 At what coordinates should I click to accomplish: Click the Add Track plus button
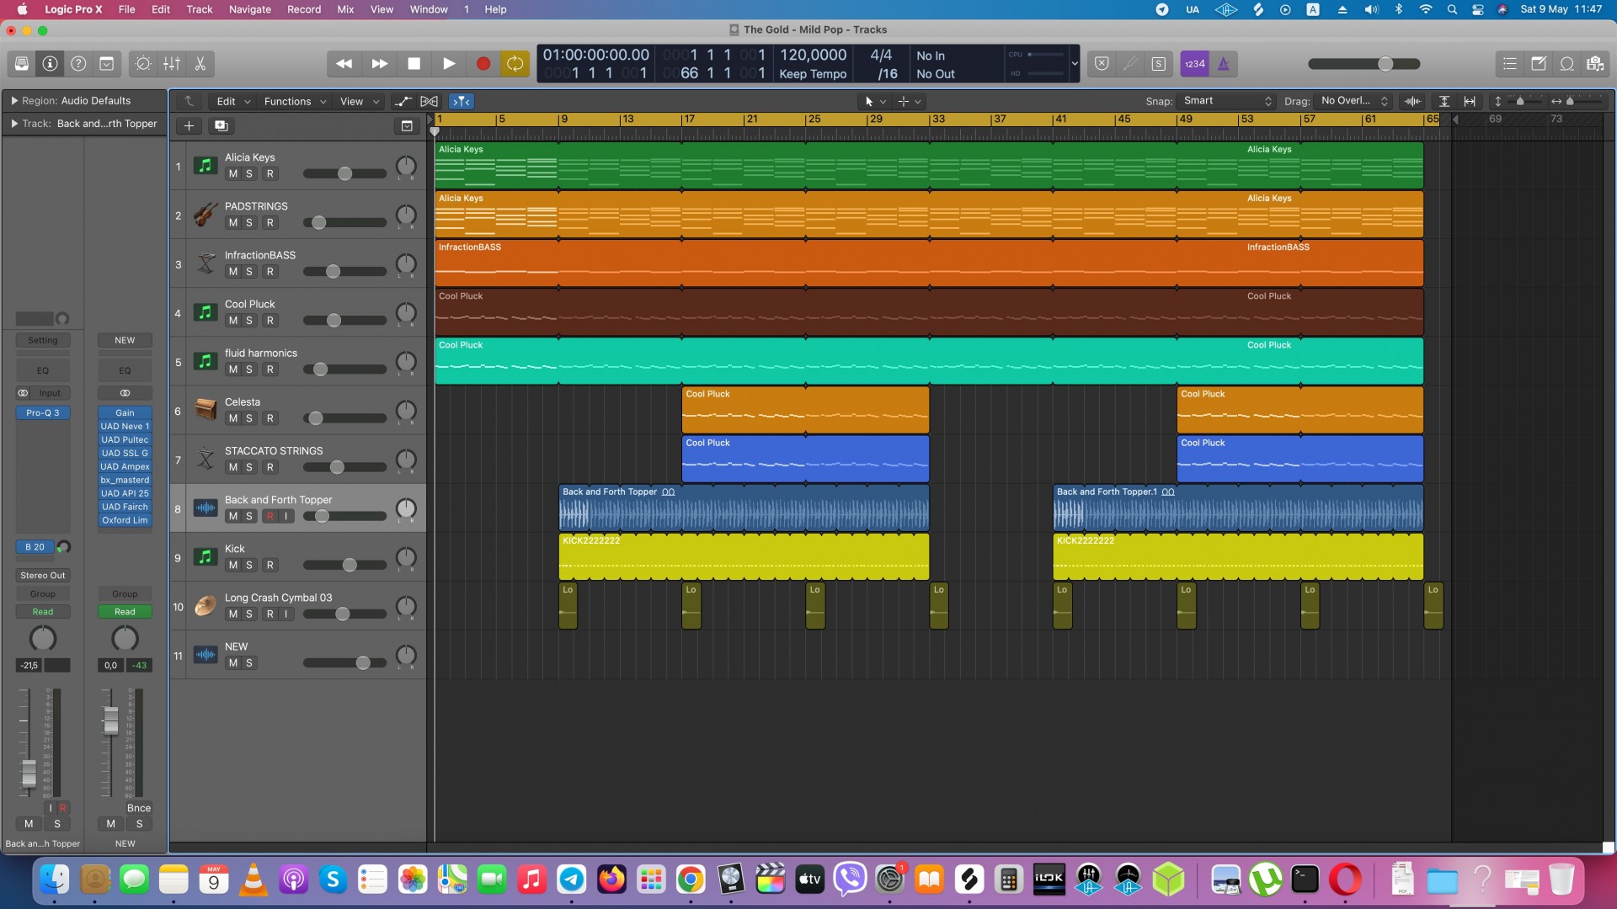[189, 126]
